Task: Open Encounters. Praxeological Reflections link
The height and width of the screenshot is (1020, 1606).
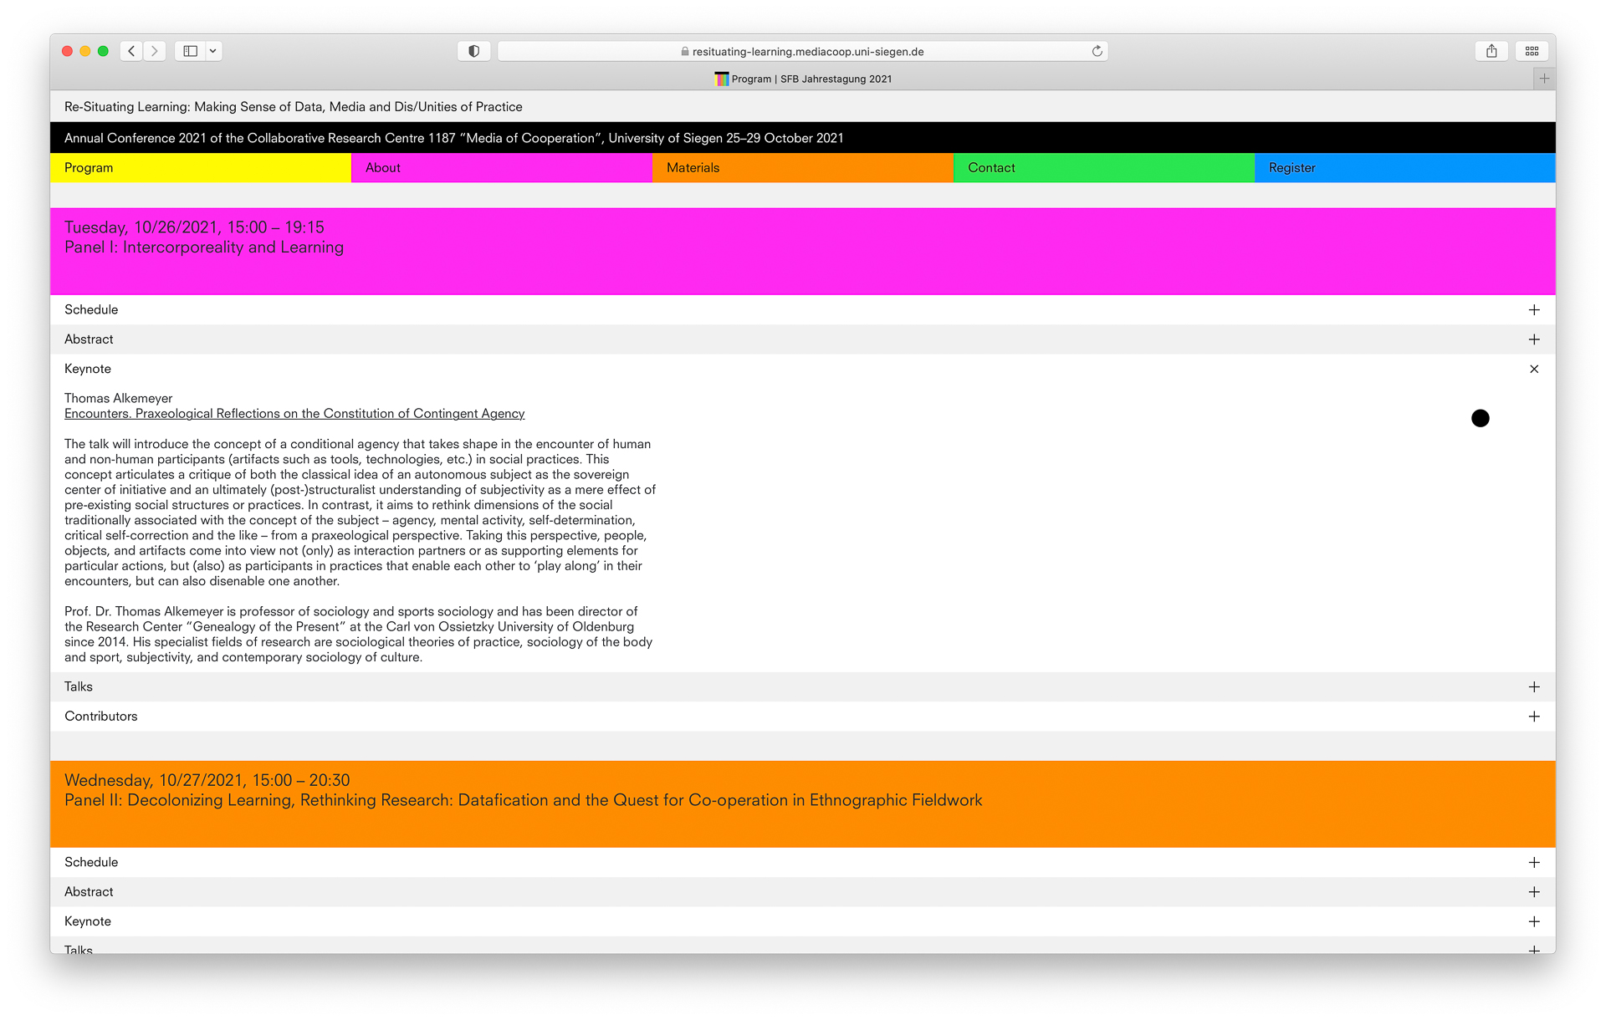Action: coord(294,414)
